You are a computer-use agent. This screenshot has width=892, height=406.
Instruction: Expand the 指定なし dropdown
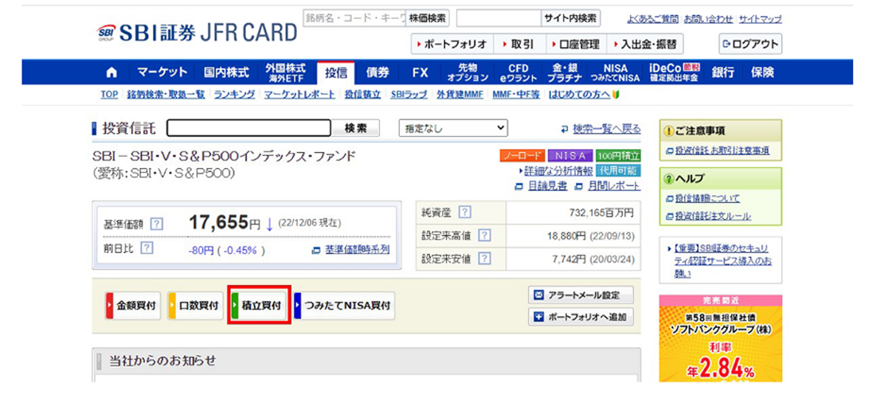click(453, 128)
